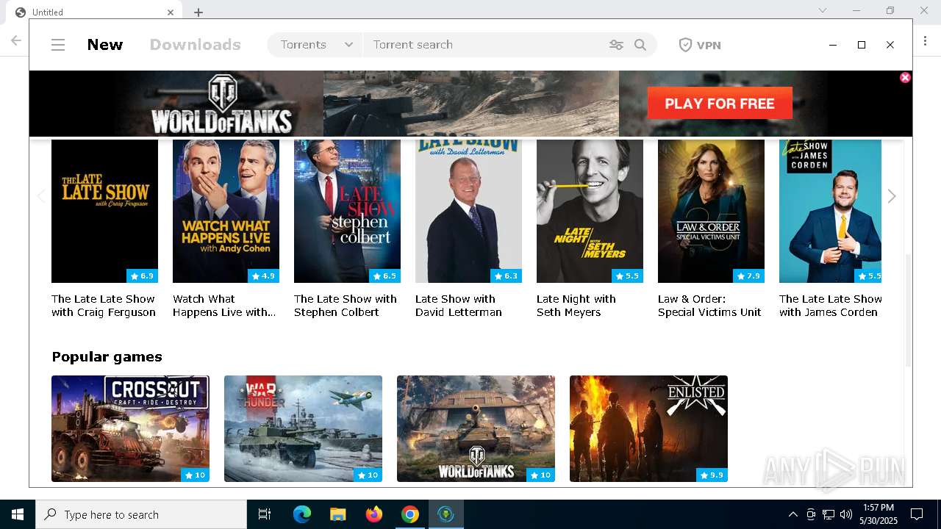Click the 6.9 rating badge

coord(142,276)
